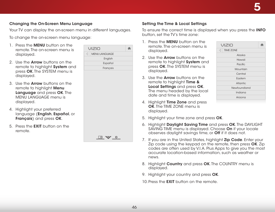The height and width of the screenshot is (212, 275).
Task: Click the screen-size icon at menu bottom
Action: tap(100, 137)
